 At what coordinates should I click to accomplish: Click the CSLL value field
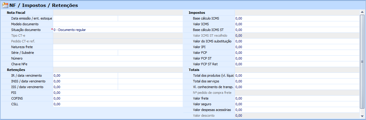118,104
